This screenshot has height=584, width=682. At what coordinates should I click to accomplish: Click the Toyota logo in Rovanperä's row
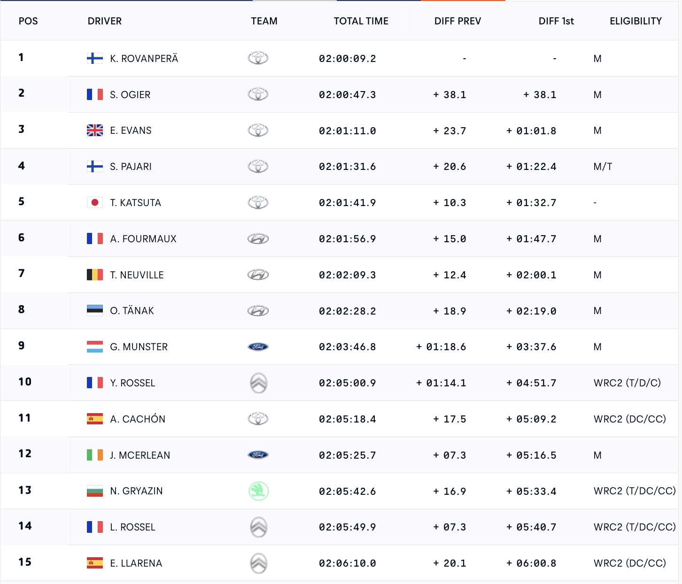coord(258,58)
